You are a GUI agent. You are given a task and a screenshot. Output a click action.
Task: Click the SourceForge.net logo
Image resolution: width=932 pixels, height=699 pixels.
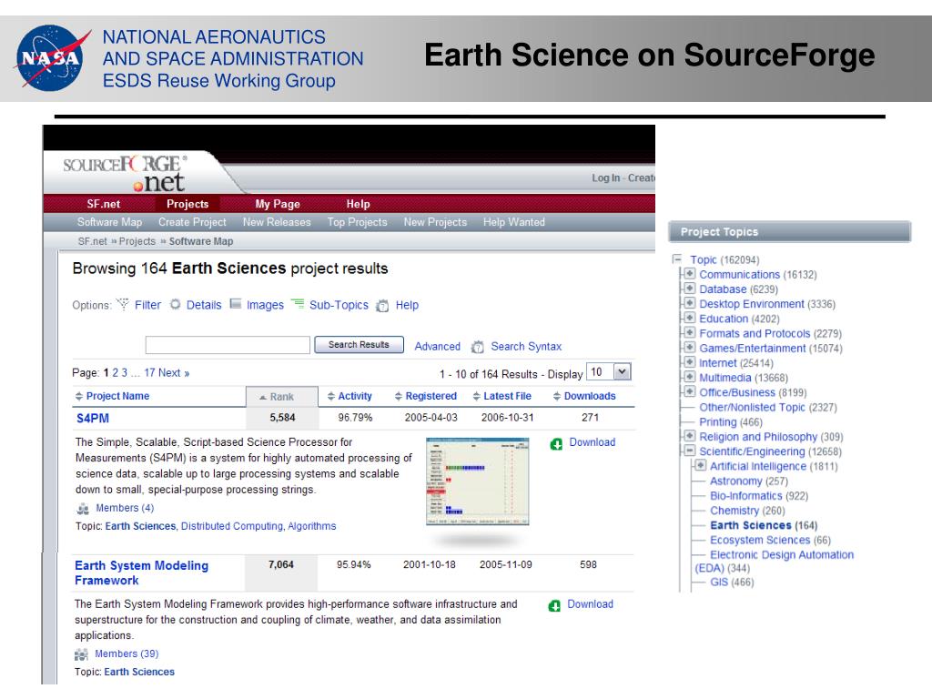pyautogui.click(x=126, y=173)
